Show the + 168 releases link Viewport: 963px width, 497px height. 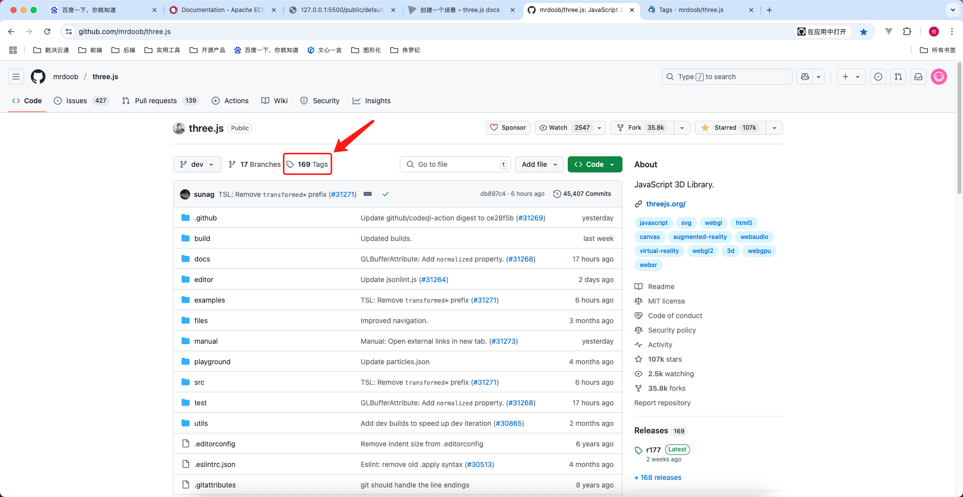658,477
